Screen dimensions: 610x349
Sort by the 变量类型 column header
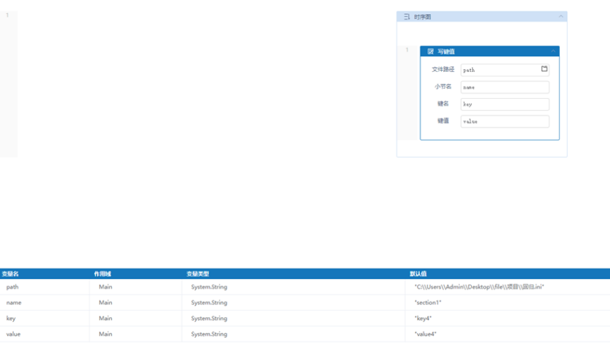click(198, 274)
